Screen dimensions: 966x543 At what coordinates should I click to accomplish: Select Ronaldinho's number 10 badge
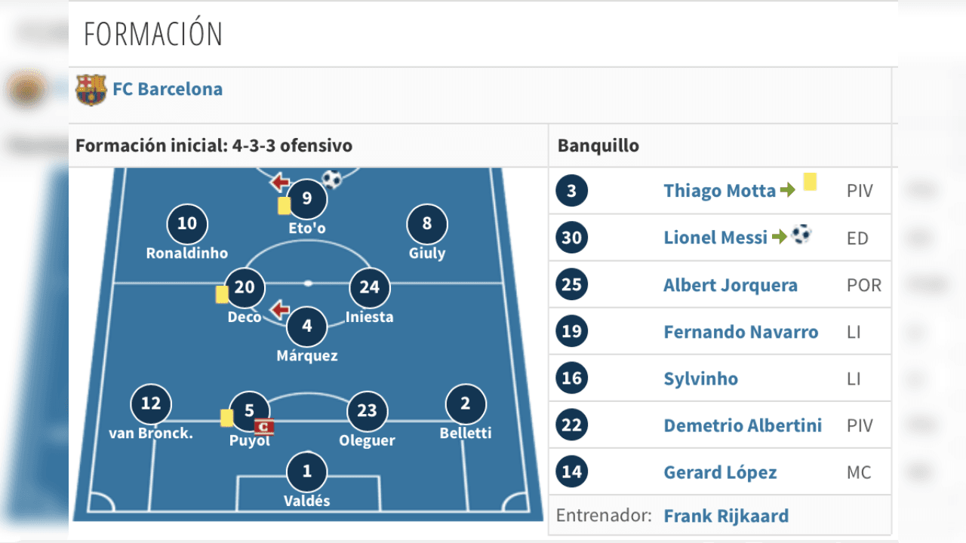coord(186,223)
